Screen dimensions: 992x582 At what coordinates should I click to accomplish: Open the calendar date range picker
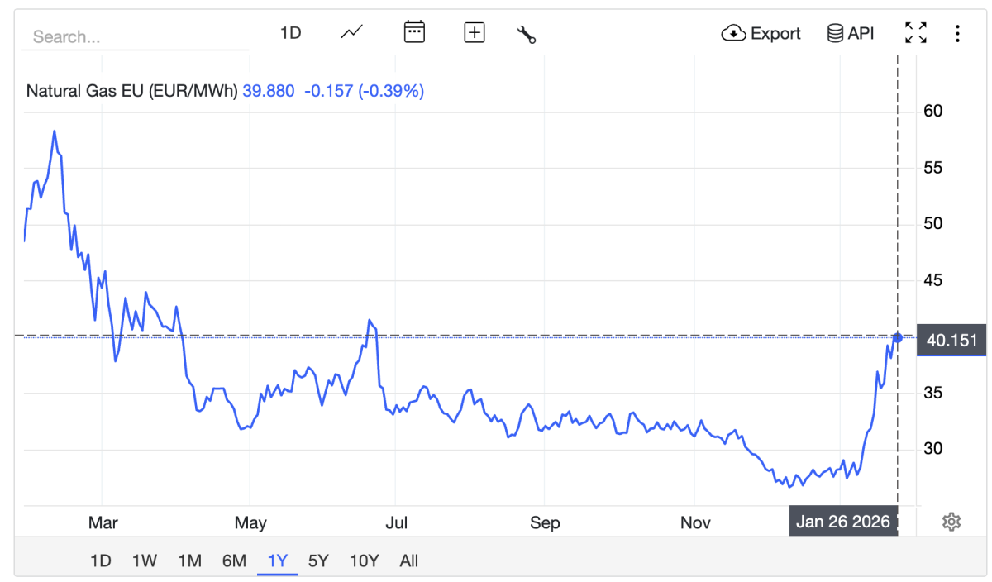[413, 33]
